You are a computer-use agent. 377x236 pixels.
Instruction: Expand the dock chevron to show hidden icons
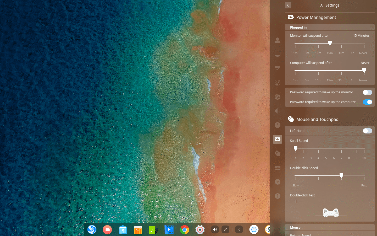click(239, 230)
